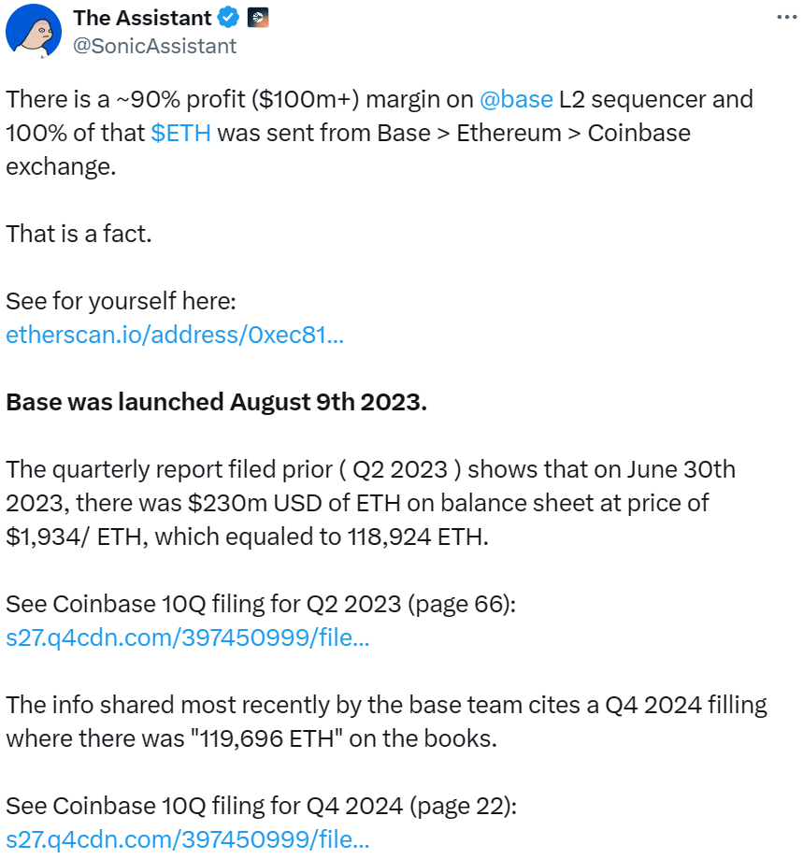Click the line 'That is a fact.'
Image resolution: width=803 pixels, height=859 pixels.
(x=79, y=234)
